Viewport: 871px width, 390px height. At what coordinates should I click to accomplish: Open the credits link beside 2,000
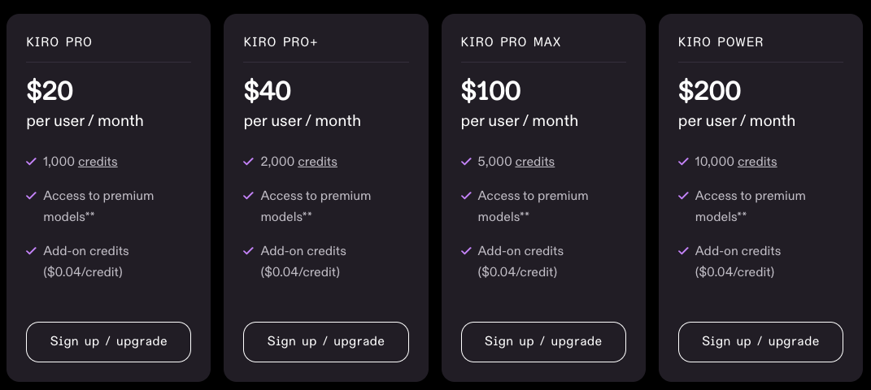click(x=317, y=162)
